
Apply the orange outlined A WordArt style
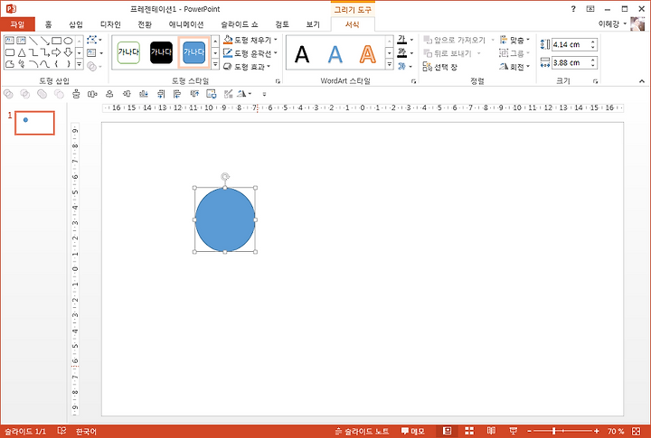(367, 54)
